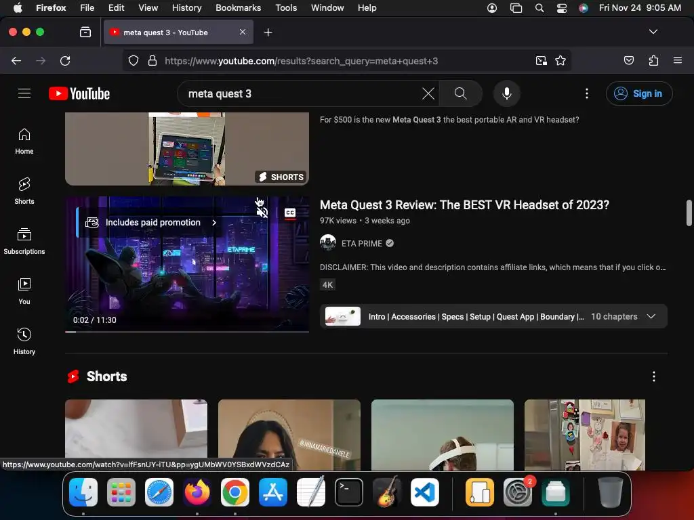Open Subscriptions in the sidebar

coord(24,241)
